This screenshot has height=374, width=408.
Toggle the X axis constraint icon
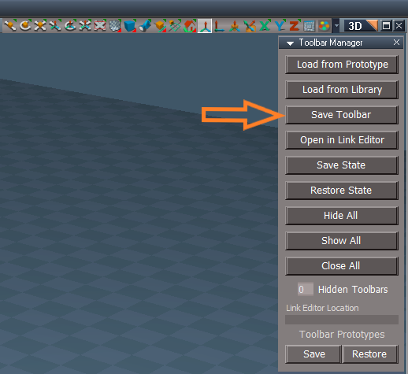tap(265, 26)
